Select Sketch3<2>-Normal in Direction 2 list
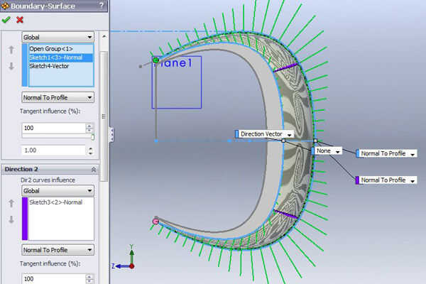The height and width of the screenshot is (284, 426). [61, 202]
